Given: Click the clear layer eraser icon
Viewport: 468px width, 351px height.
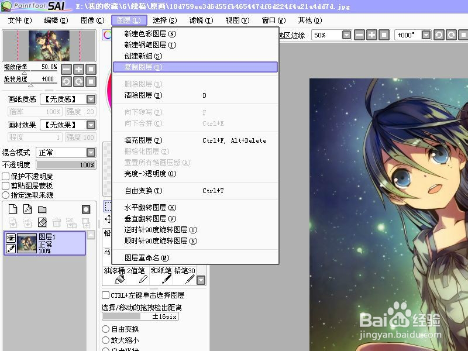Looking at the screenshot, I should [42, 222].
